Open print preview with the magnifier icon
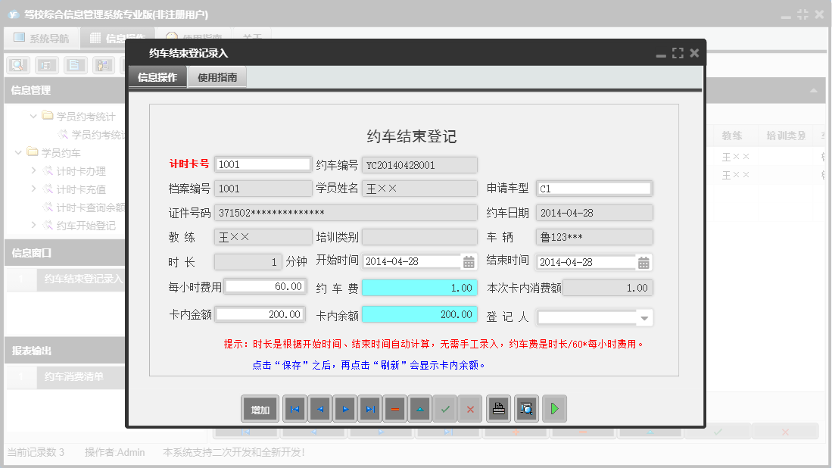Viewport: 832px width, 468px height. click(x=526, y=408)
